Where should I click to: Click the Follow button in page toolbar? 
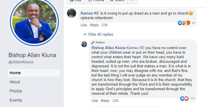click(96, 1)
